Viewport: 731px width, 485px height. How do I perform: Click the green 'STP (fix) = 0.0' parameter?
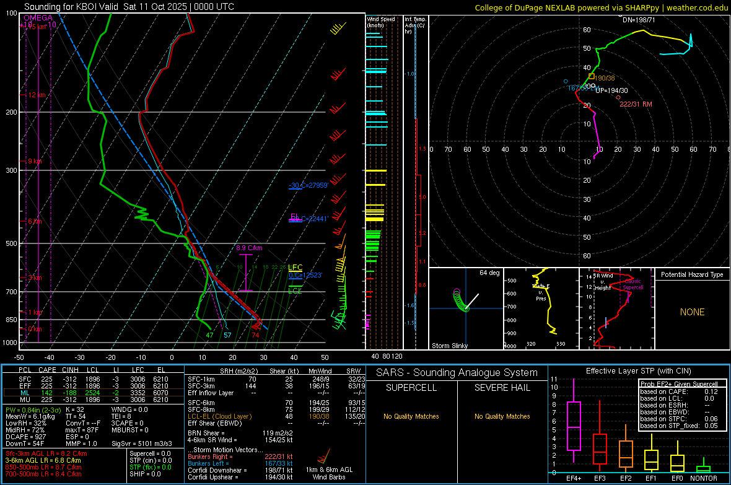pos(151,467)
